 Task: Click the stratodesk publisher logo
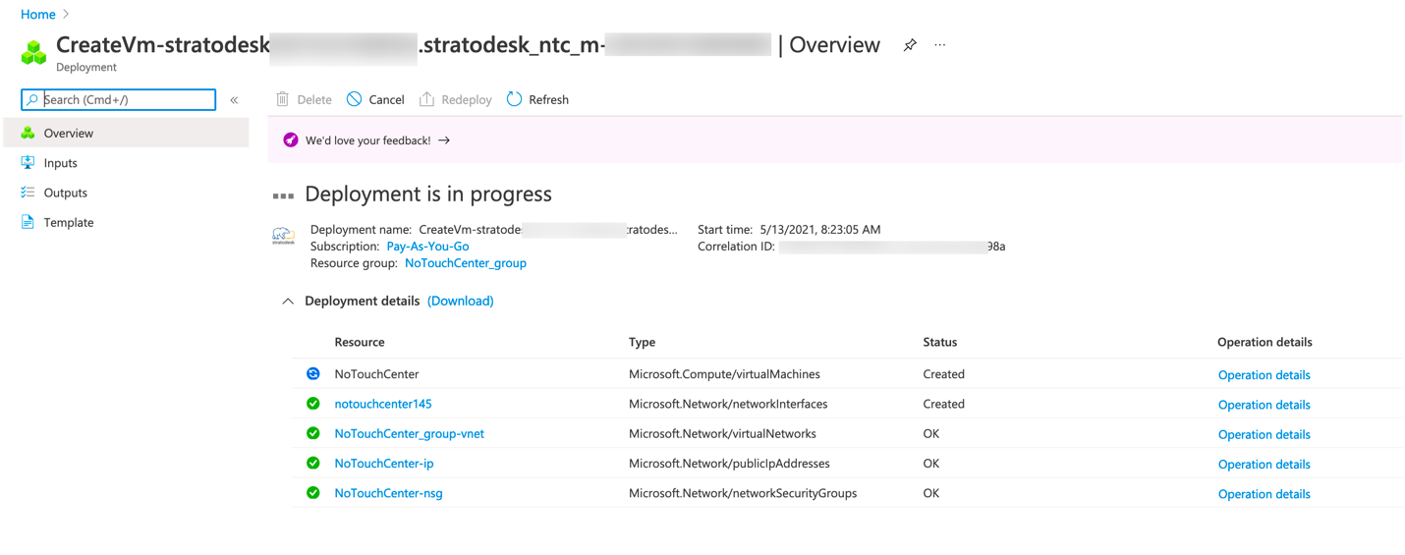coord(283,236)
